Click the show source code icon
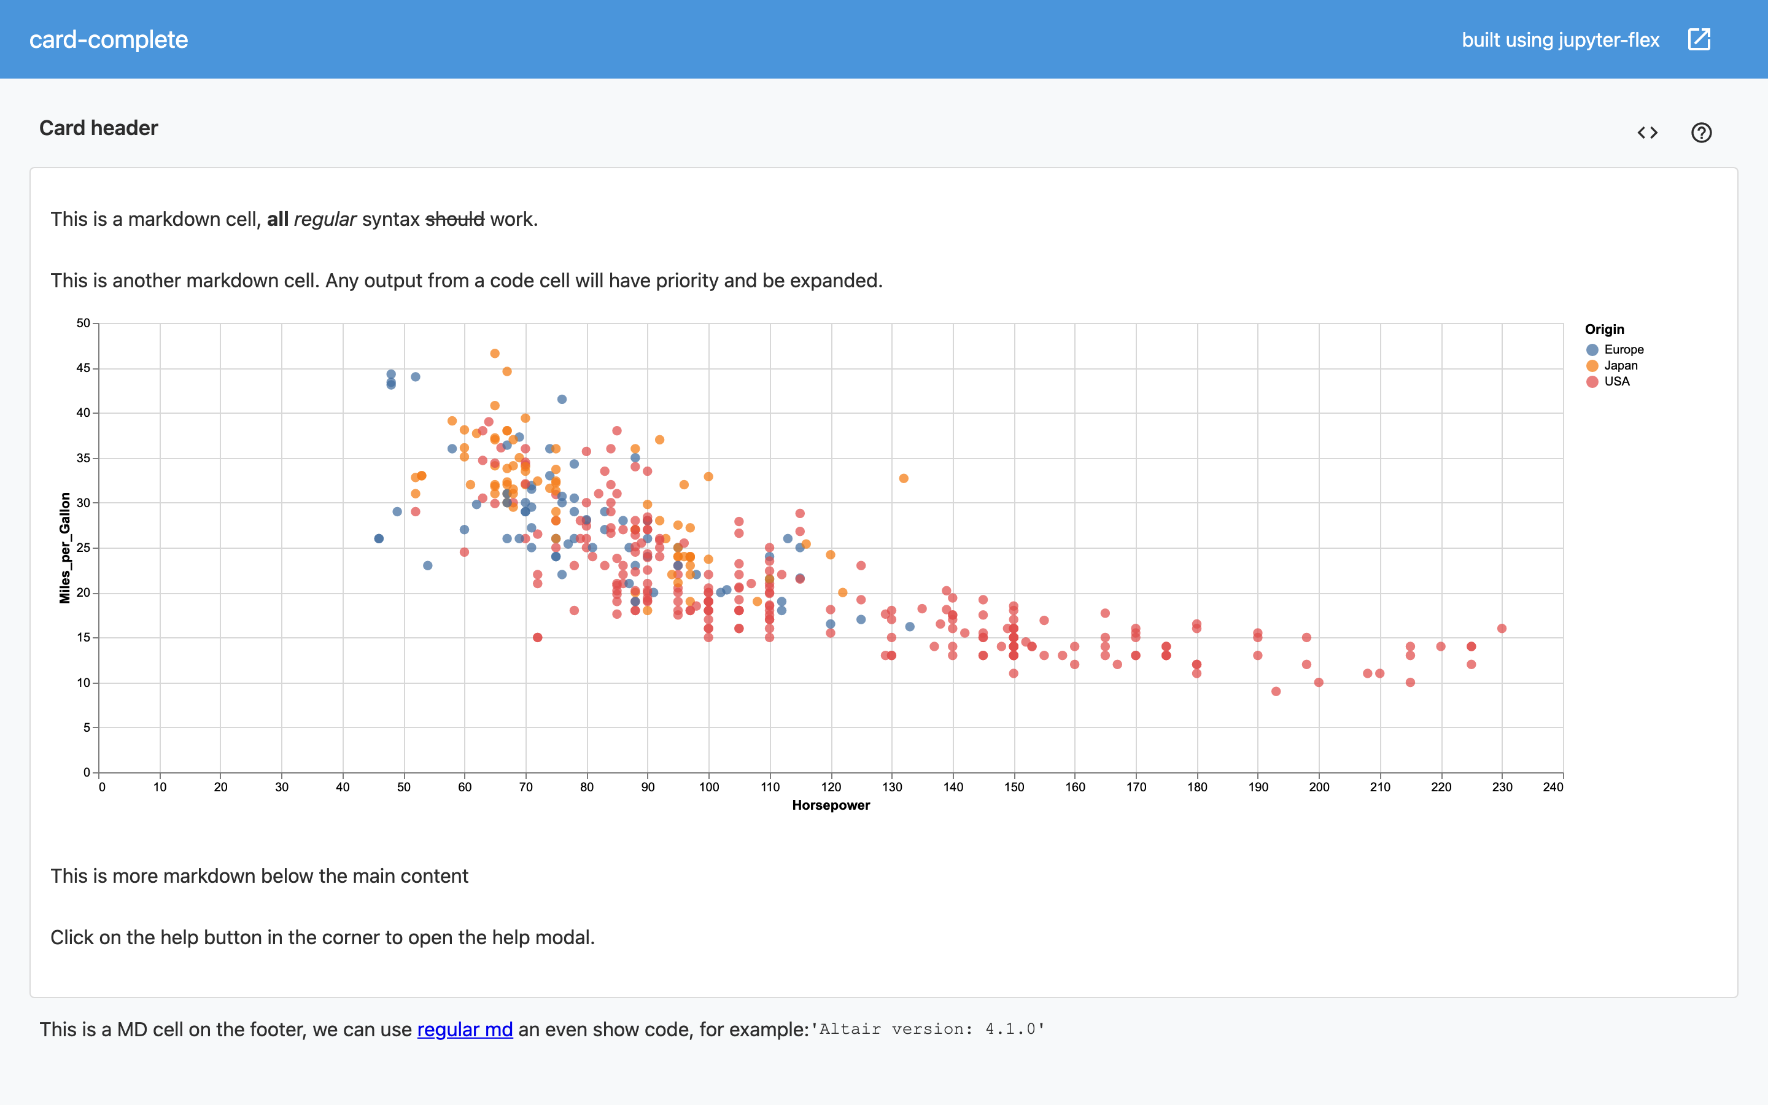 tap(1648, 132)
